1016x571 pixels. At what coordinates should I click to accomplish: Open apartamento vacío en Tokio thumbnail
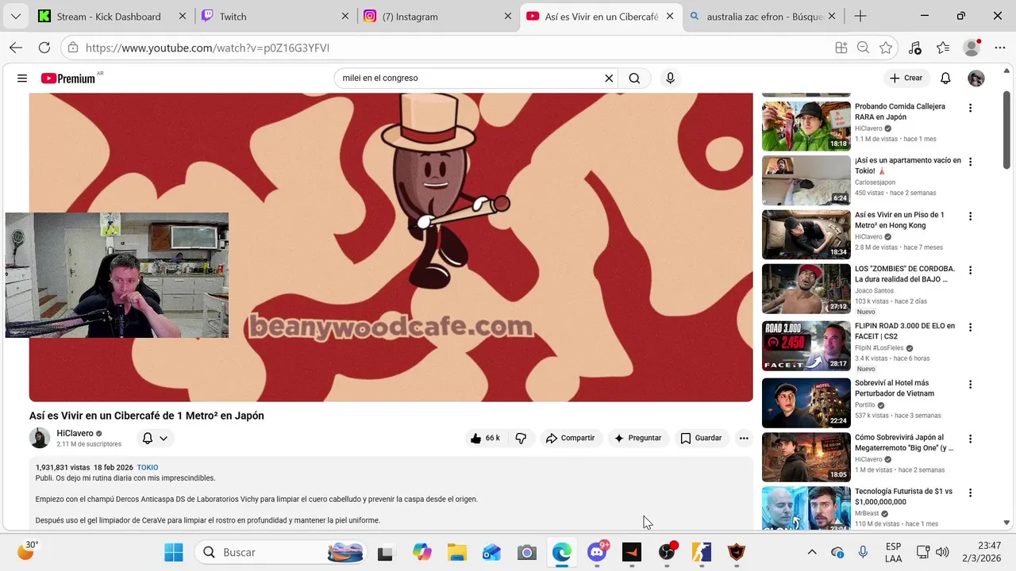tap(806, 180)
